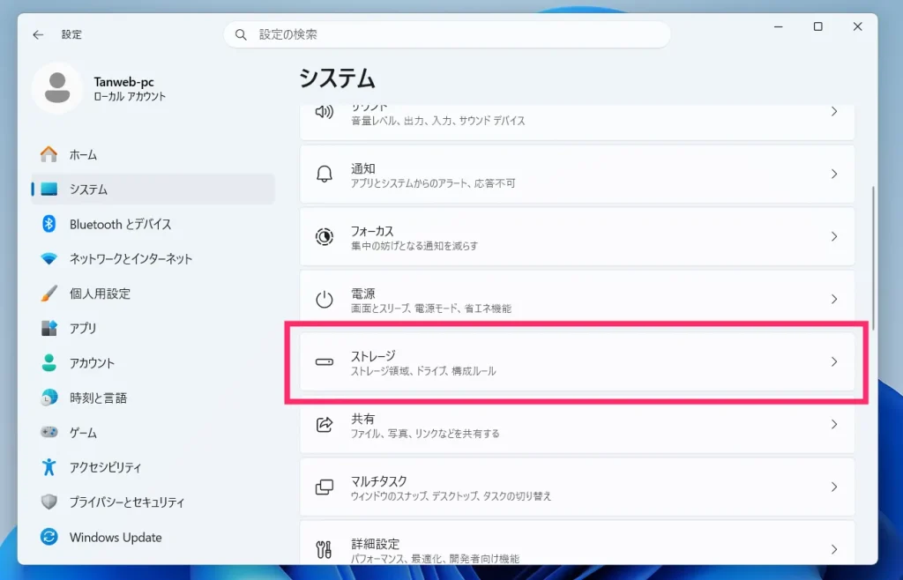903x580 pixels.
Task: Click the back arrow icon in the title bar
Action: click(x=38, y=35)
